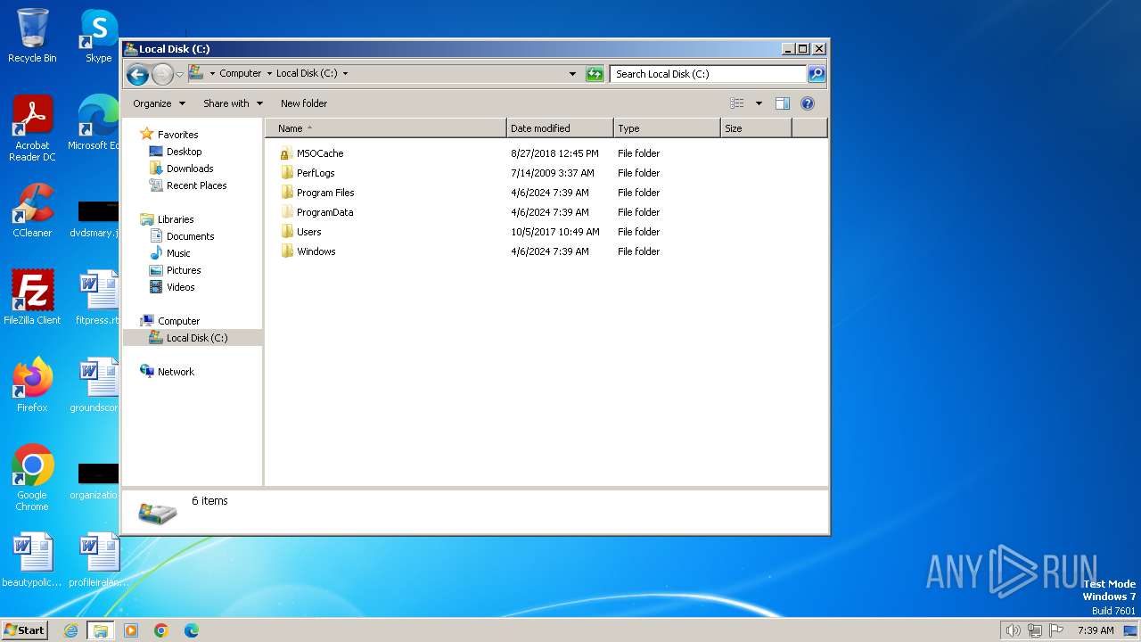Click the search magnifier icon

(816, 74)
